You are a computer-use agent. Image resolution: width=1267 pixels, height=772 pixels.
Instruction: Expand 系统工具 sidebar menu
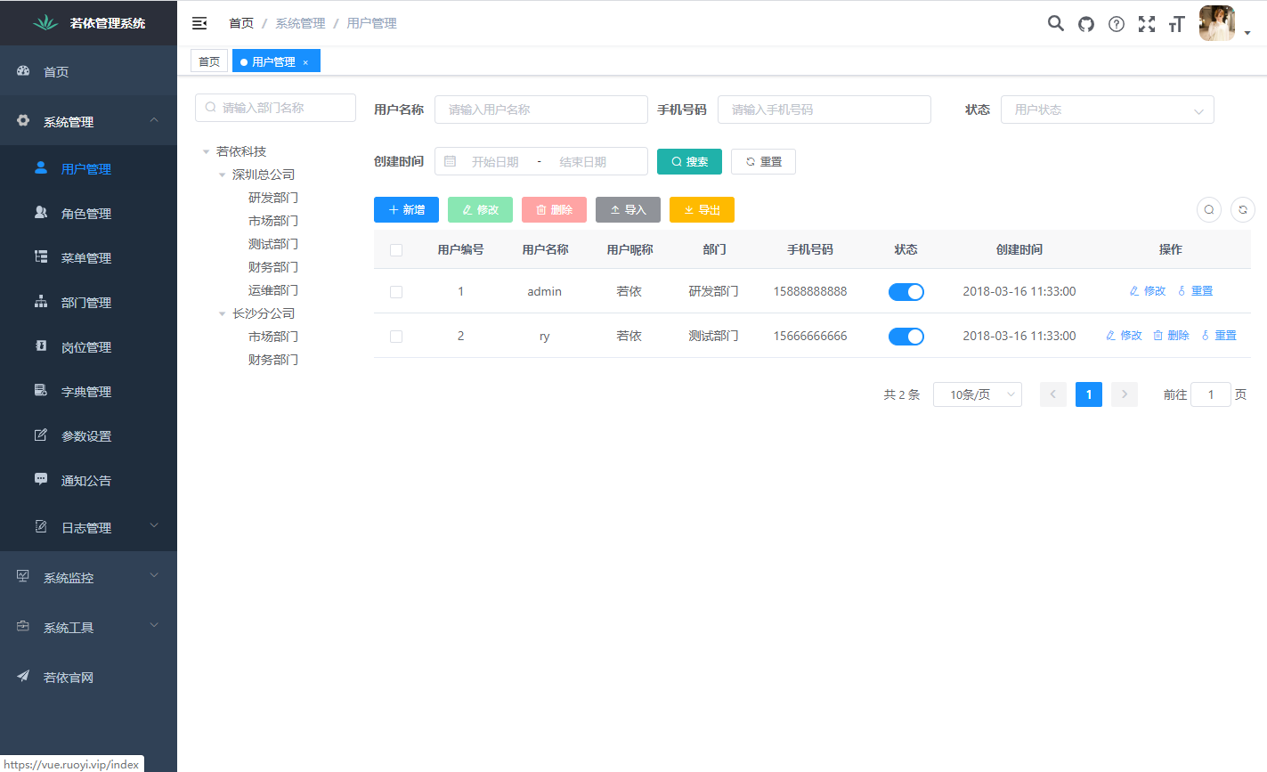coord(88,627)
